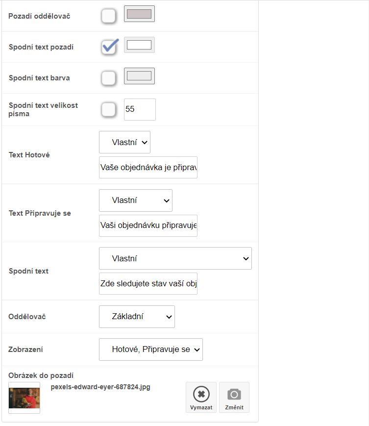The width and height of the screenshot is (369, 426).
Task: Toggle the Spodní text barva checkbox
Action: [x=109, y=77]
